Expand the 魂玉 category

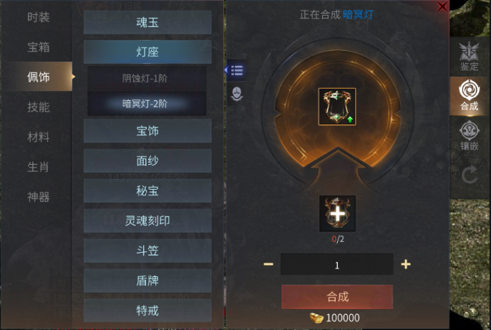point(147,22)
